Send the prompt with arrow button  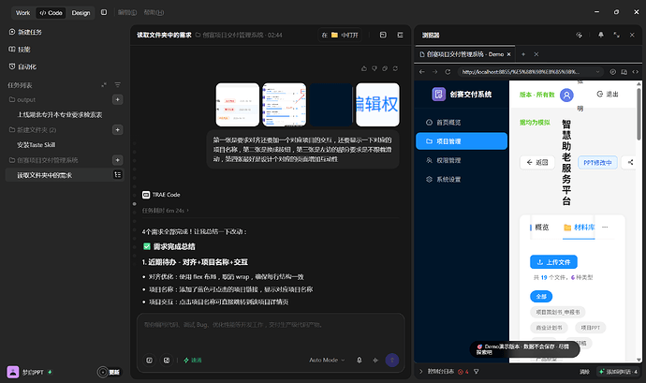pos(392,360)
